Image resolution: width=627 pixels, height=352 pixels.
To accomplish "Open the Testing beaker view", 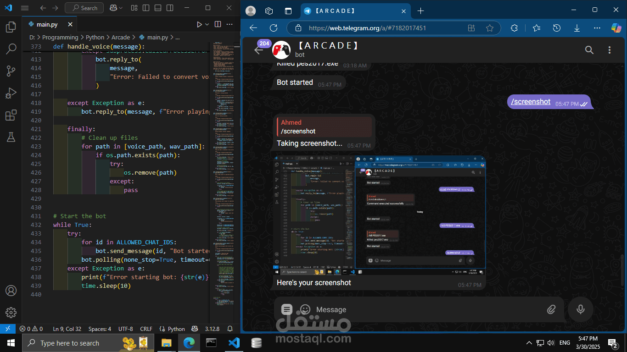I will pyautogui.click(x=11, y=137).
